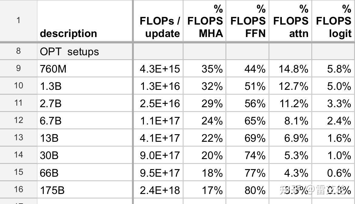The image size is (355, 204).
Task: Select row header 9
Action: coord(18,68)
